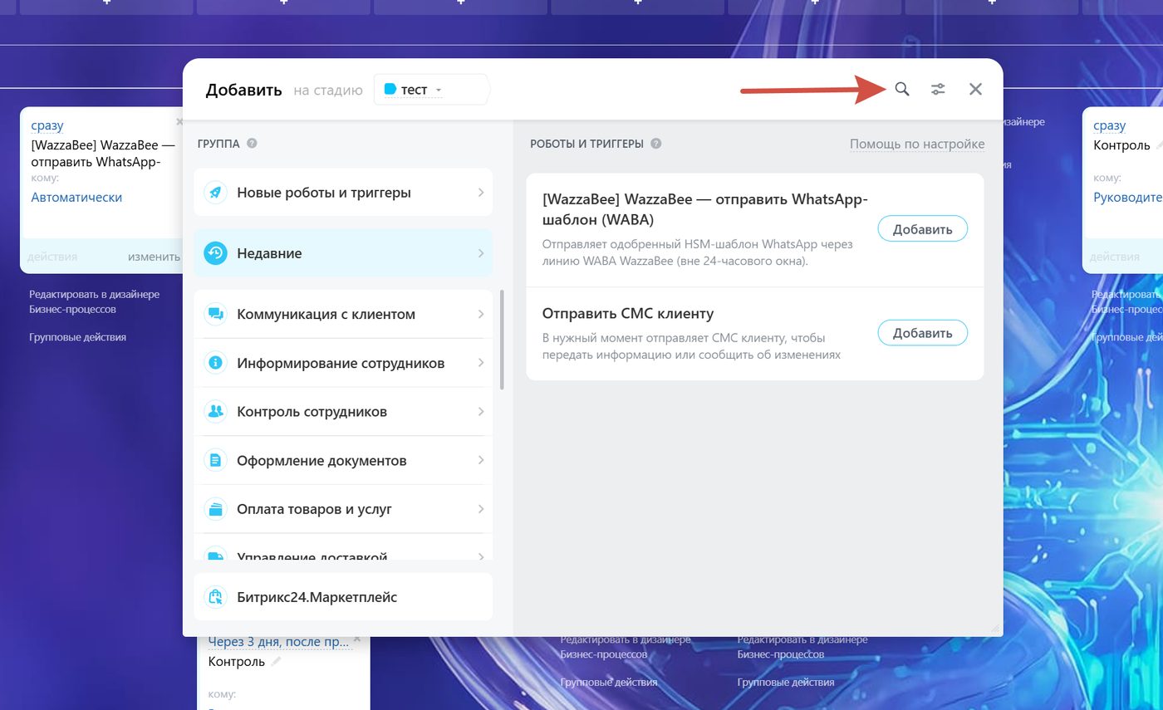The image size is (1163, 710).
Task: Click the Битрикс24.Маркетплейс bag icon
Action: pyautogui.click(x=215, y=597)
